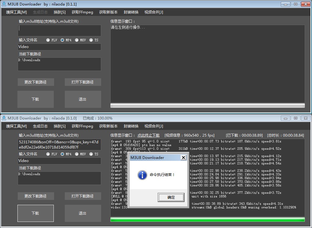312x228 pixels.
Task: Open 封装转换 menu in top window
Action: tap(131, 12)
